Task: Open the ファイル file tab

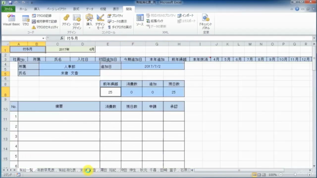Action: [8, 9]
